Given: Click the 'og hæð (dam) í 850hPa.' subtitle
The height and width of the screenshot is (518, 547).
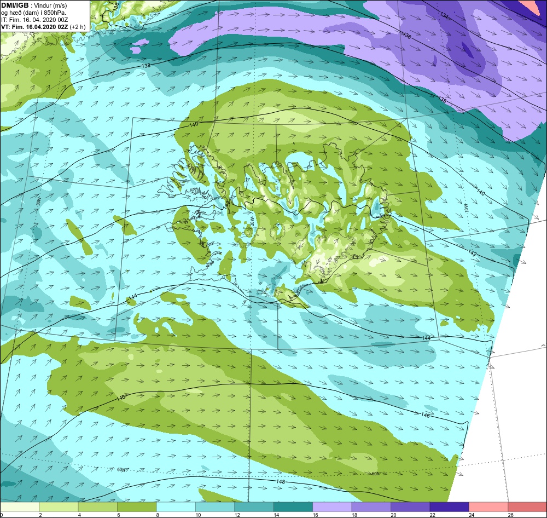Looking at the screenshot, I should 33,13.
